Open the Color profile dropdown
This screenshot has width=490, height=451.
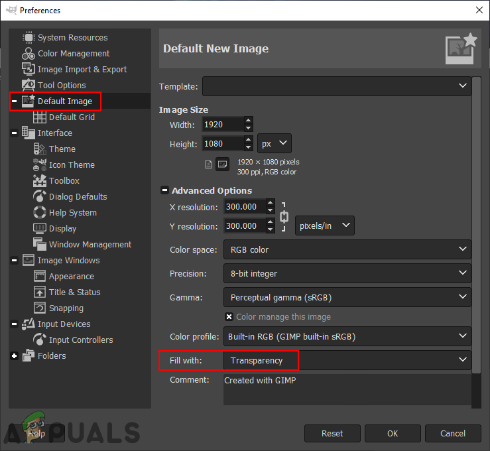347,336
